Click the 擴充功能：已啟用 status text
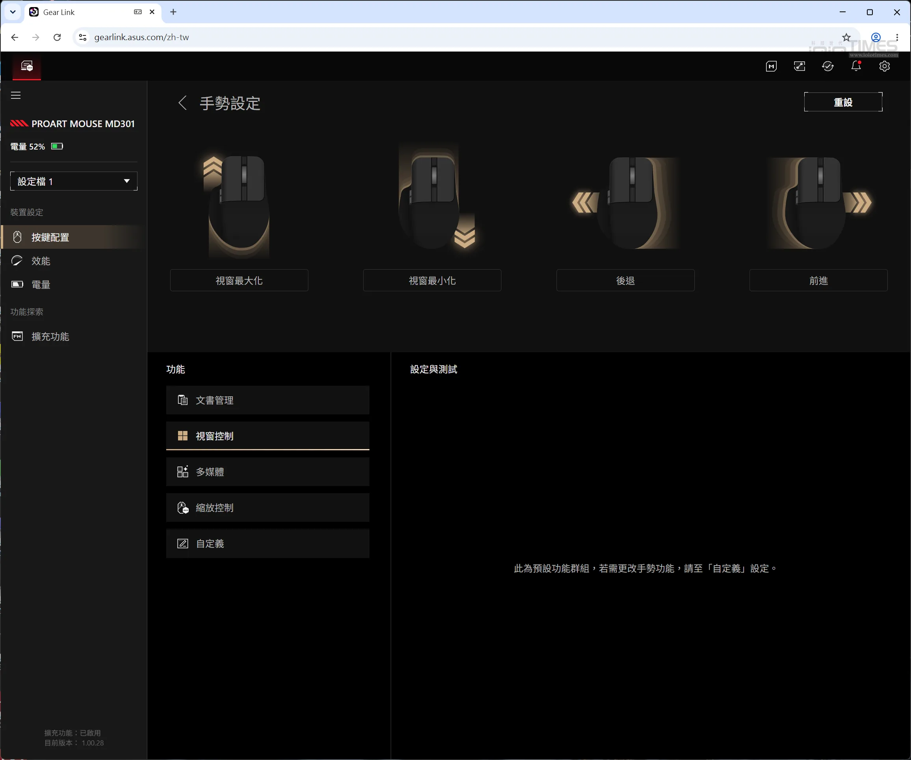 pyautogui.click(x=72, y=733)
